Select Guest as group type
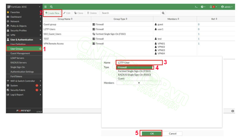 click(134, 79)
